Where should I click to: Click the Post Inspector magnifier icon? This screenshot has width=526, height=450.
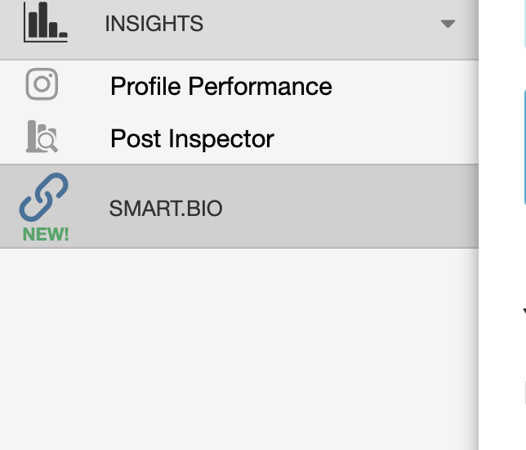[42, 137]
